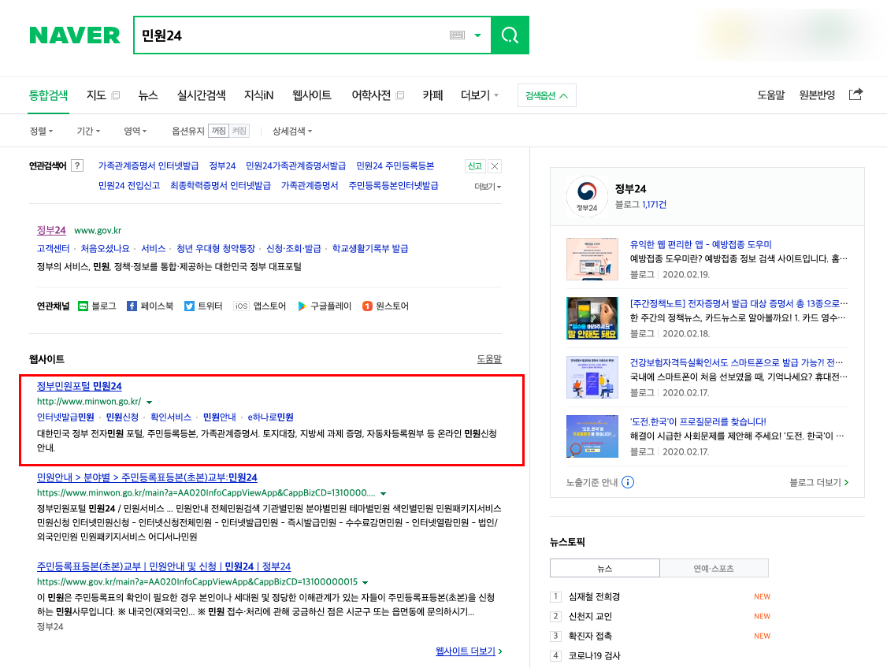Open the on-screen keyboard icon in search box

[457, 35]
